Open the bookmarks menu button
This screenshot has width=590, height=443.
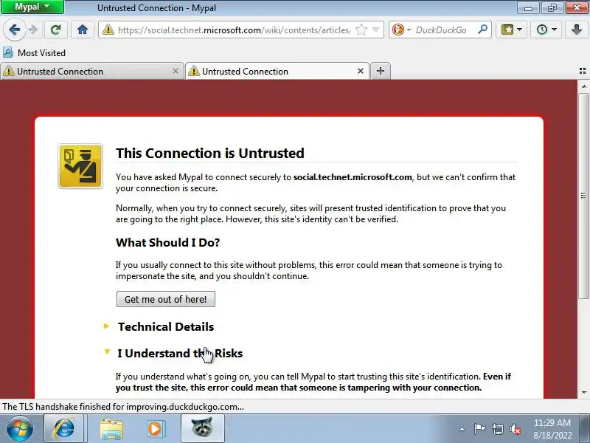coord(511,30)
